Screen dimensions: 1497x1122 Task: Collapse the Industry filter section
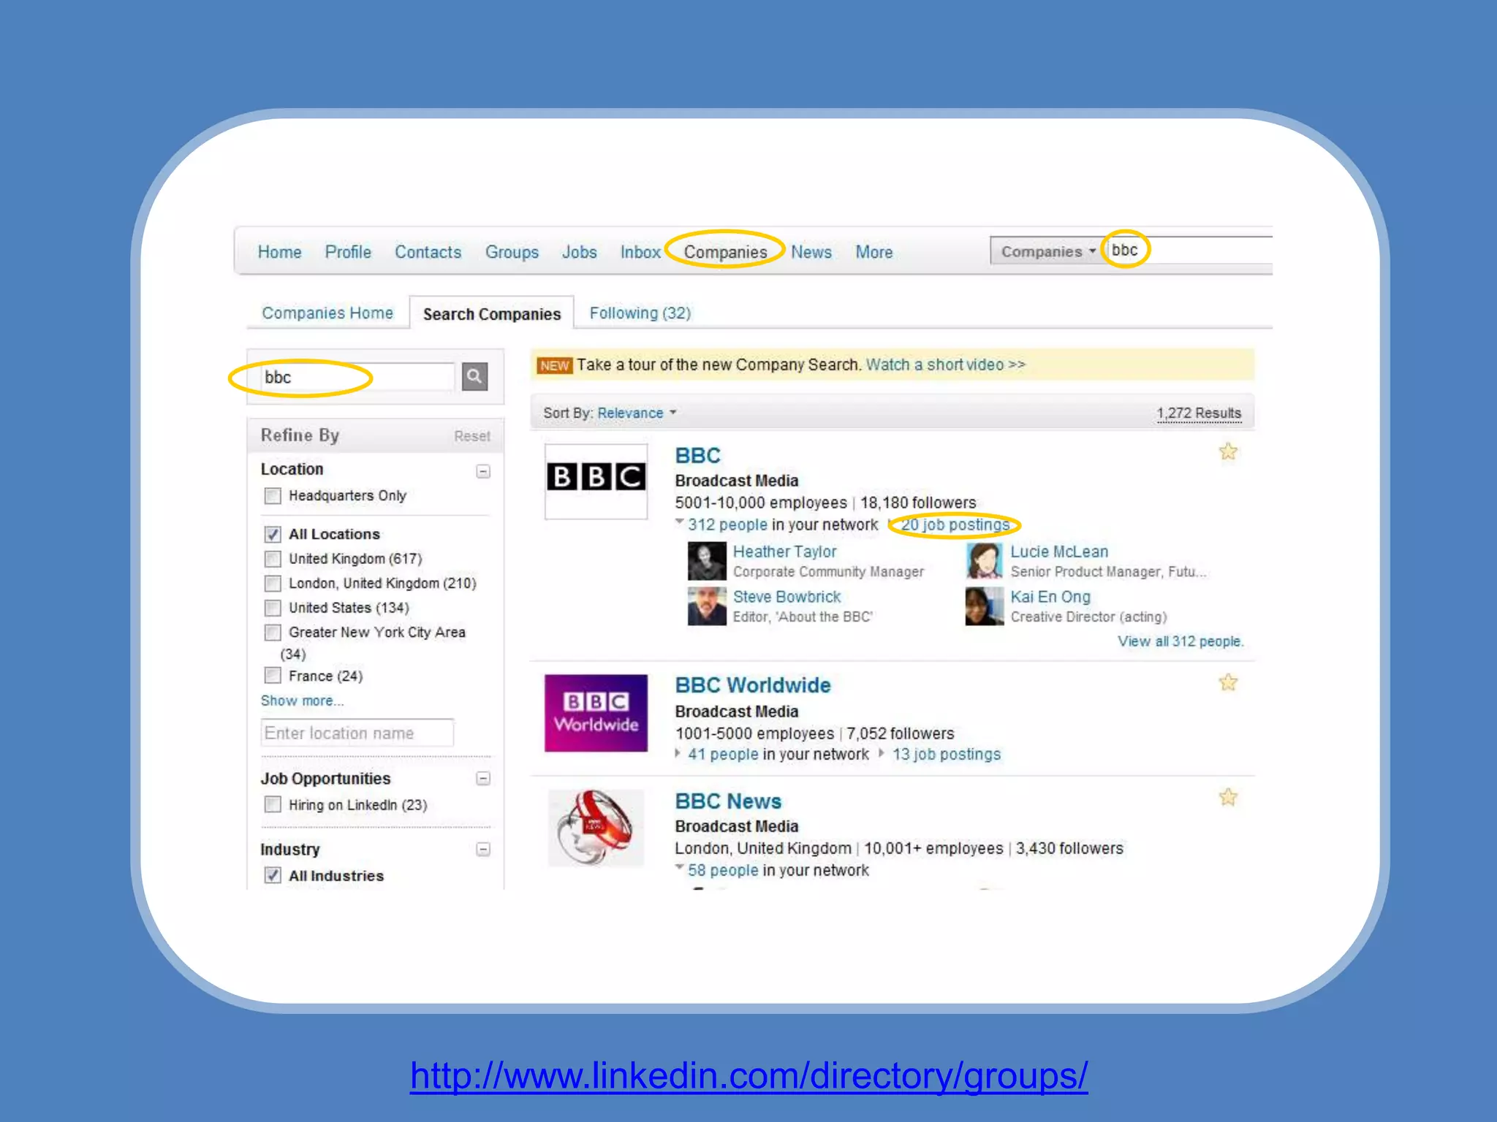click(483, 849)
